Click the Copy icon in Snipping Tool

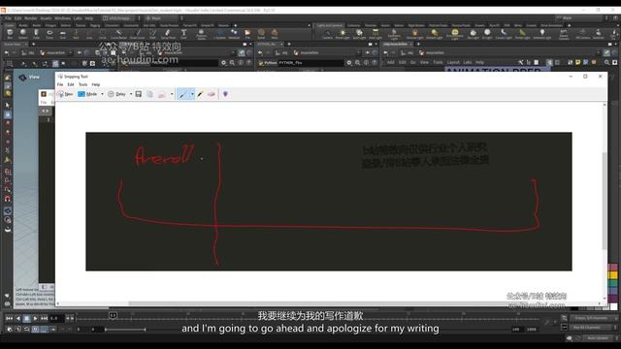pos(149,94)
